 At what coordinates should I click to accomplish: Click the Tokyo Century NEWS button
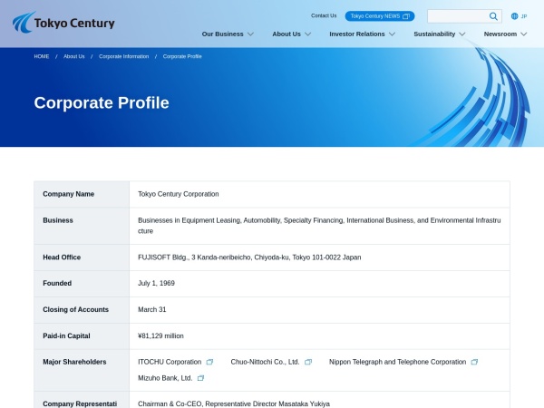click(380, 16)
